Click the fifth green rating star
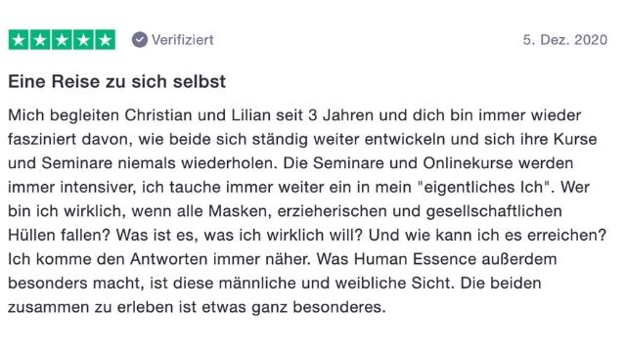This screenshot has height=352, width=626. [105, 40]
